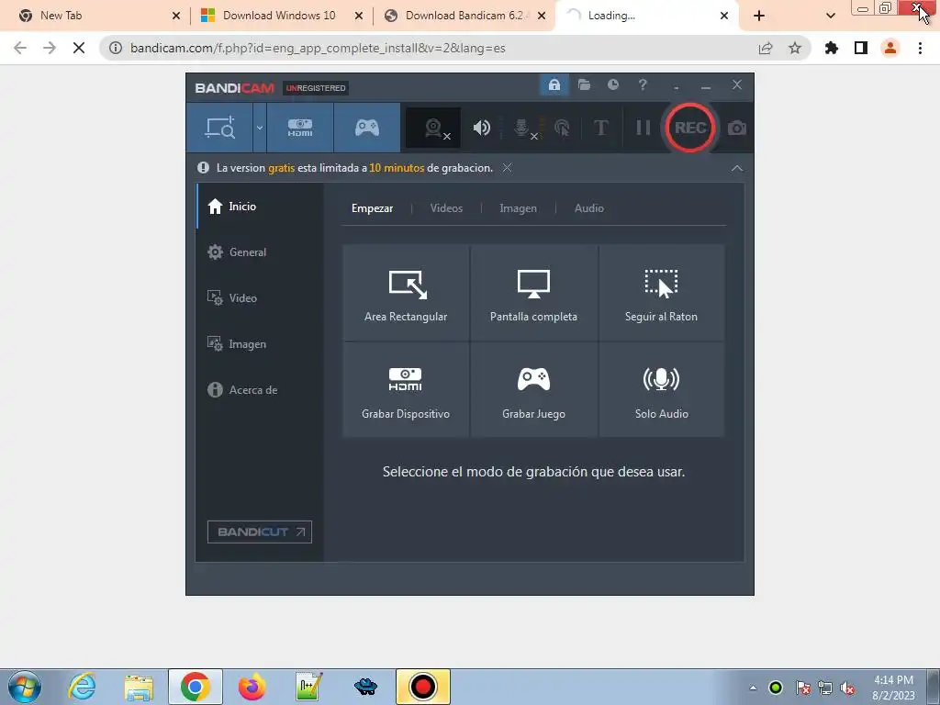
Task: Dismiss the 10 minutos limit notice
Action: click(507, 168)
